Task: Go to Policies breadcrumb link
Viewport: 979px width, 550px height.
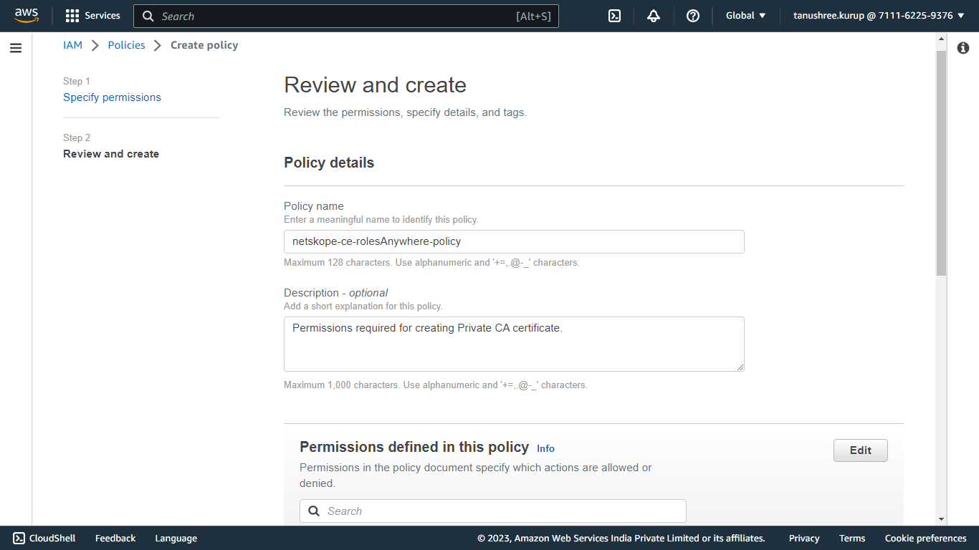Action: point(126,45)
